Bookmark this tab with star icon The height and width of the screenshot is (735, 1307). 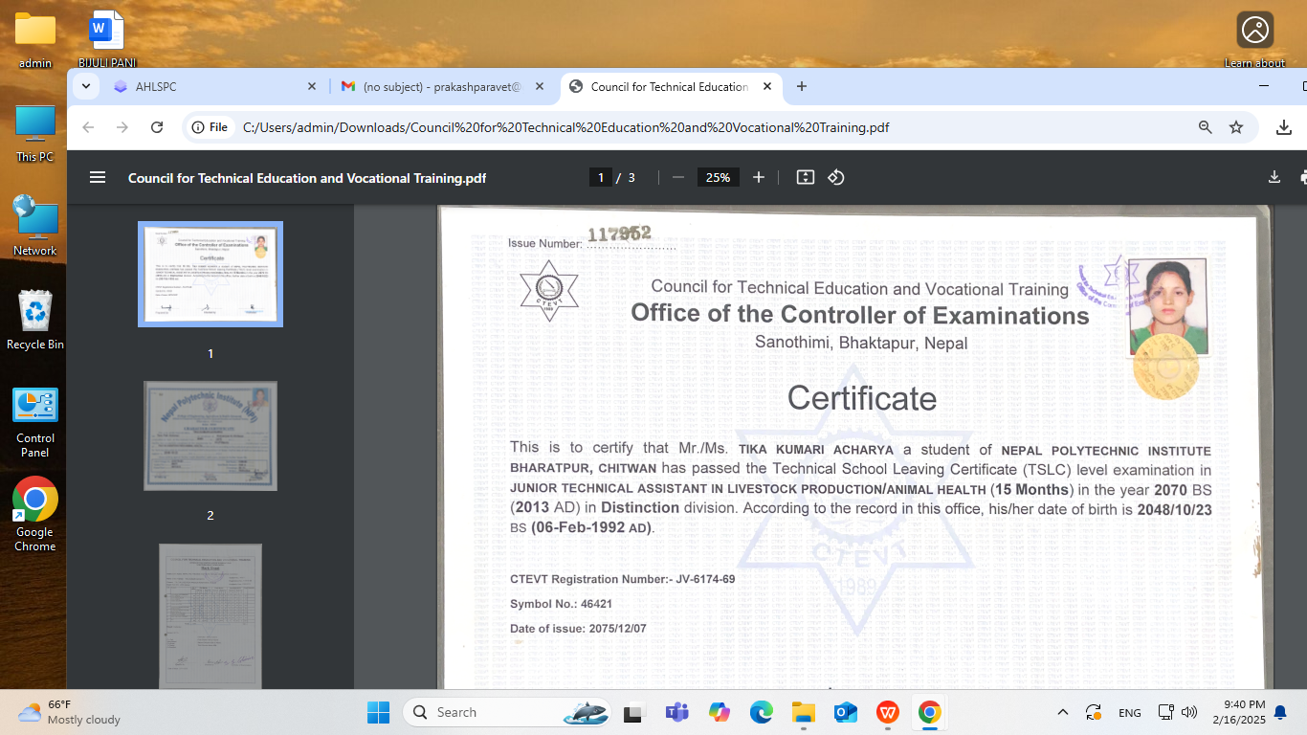(x=1236, y=127)
